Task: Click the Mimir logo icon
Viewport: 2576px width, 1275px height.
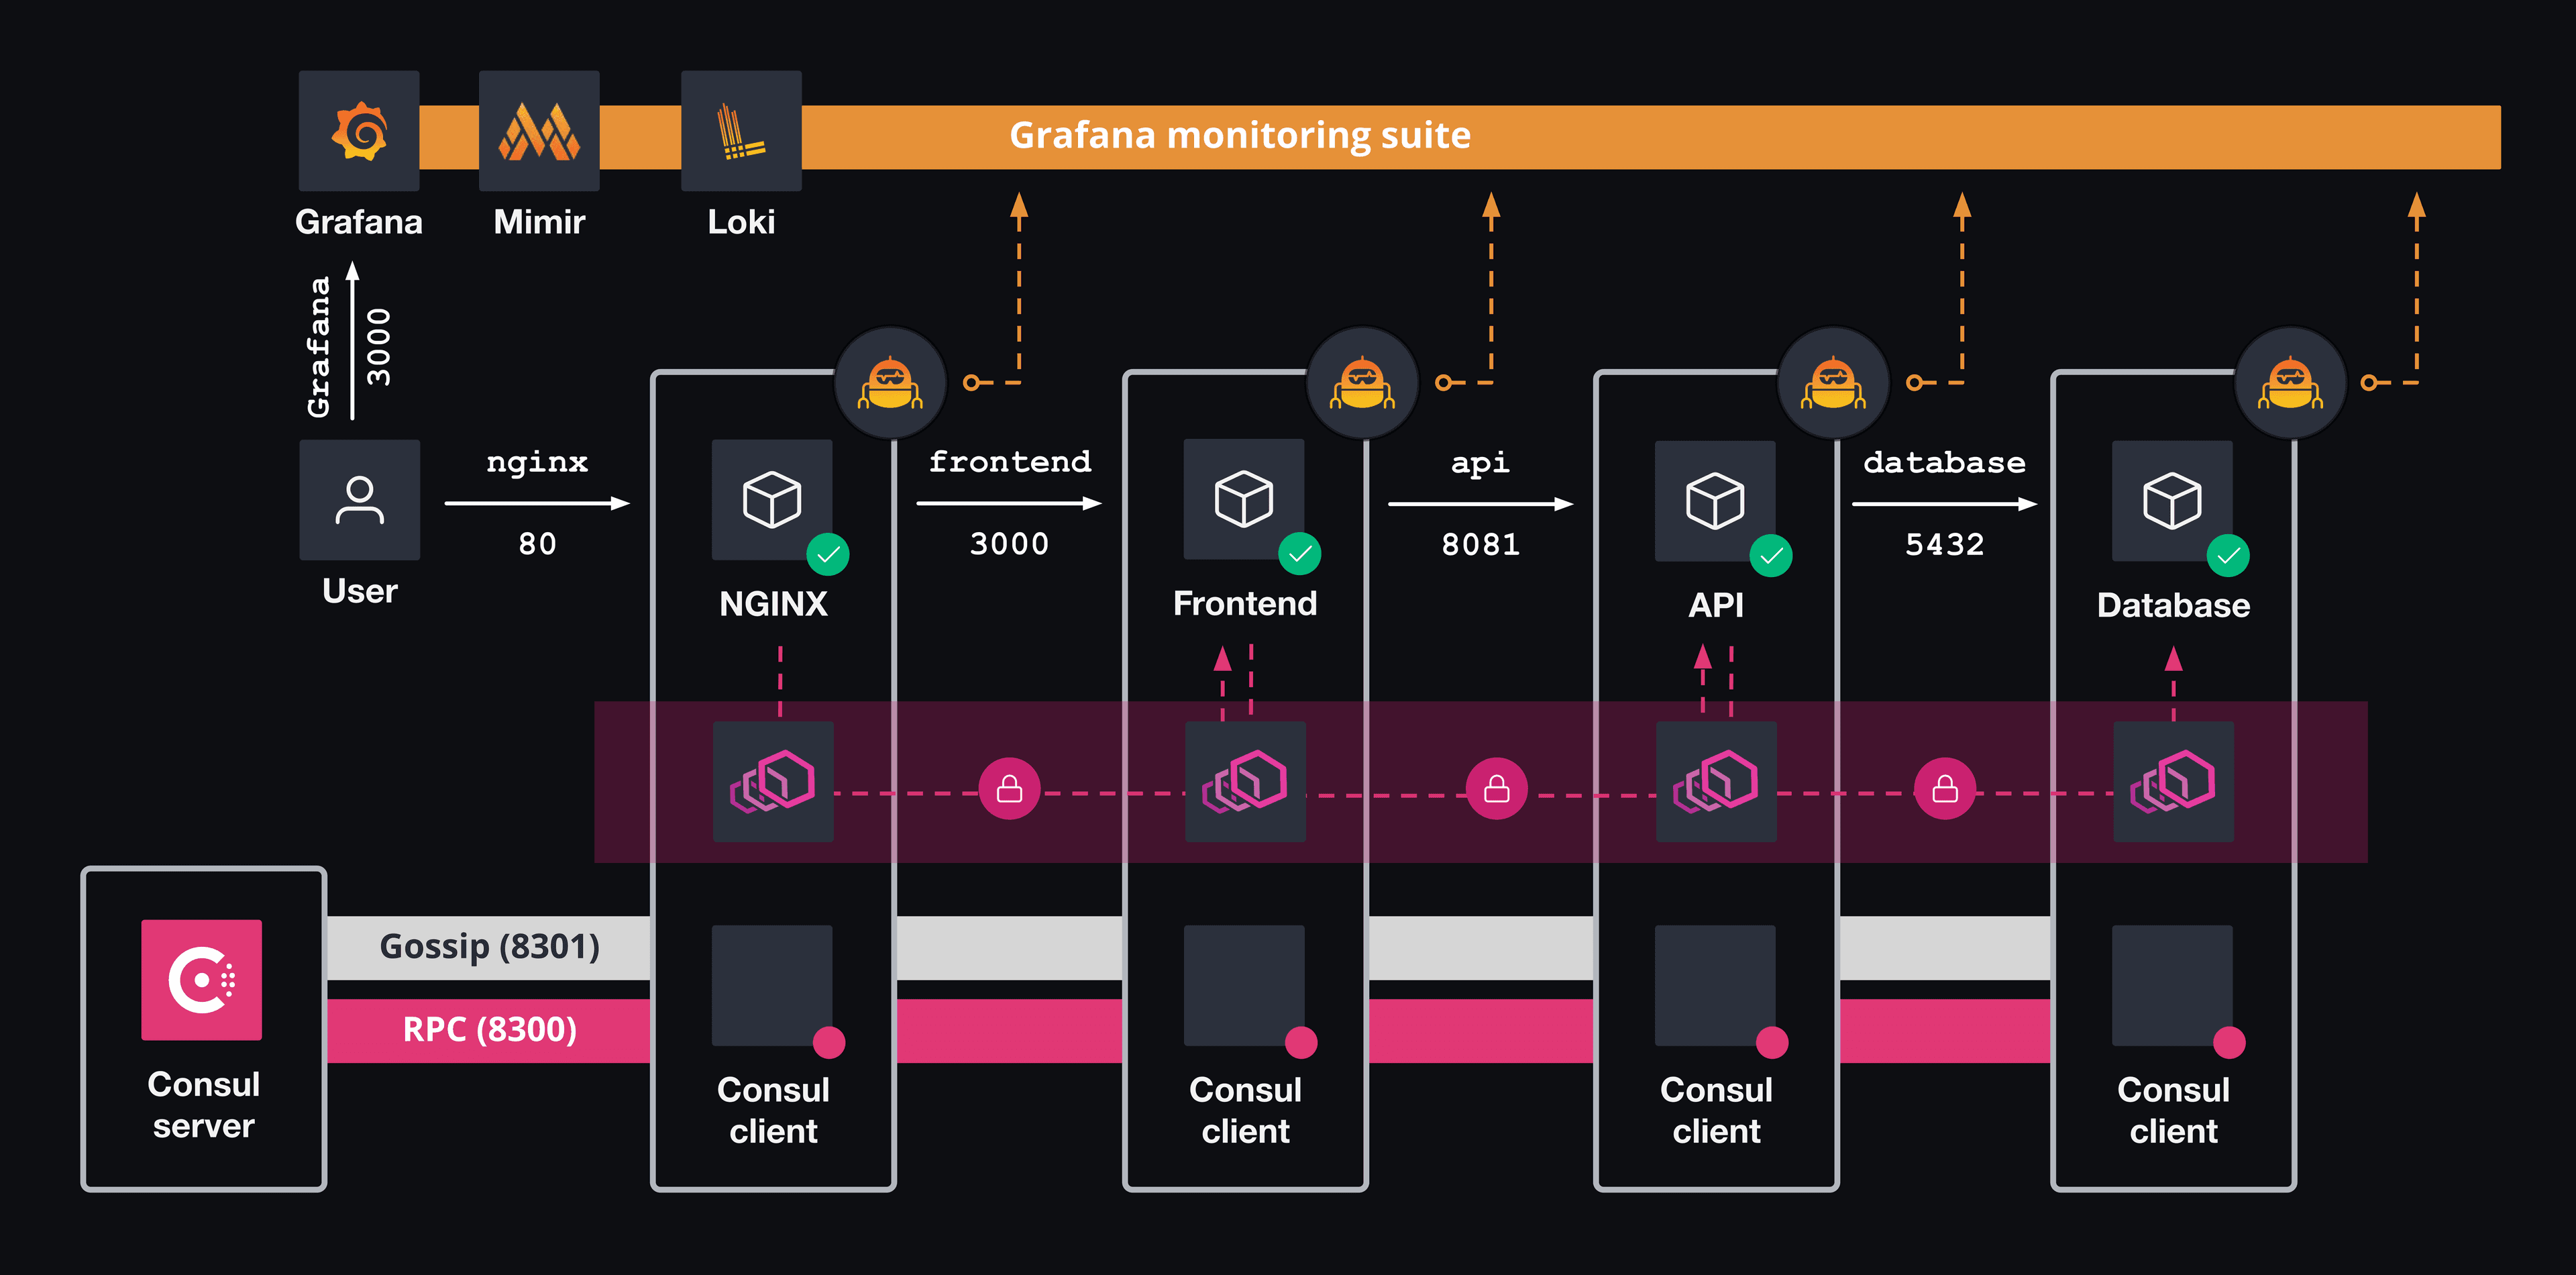Action: tap(539, 131)
